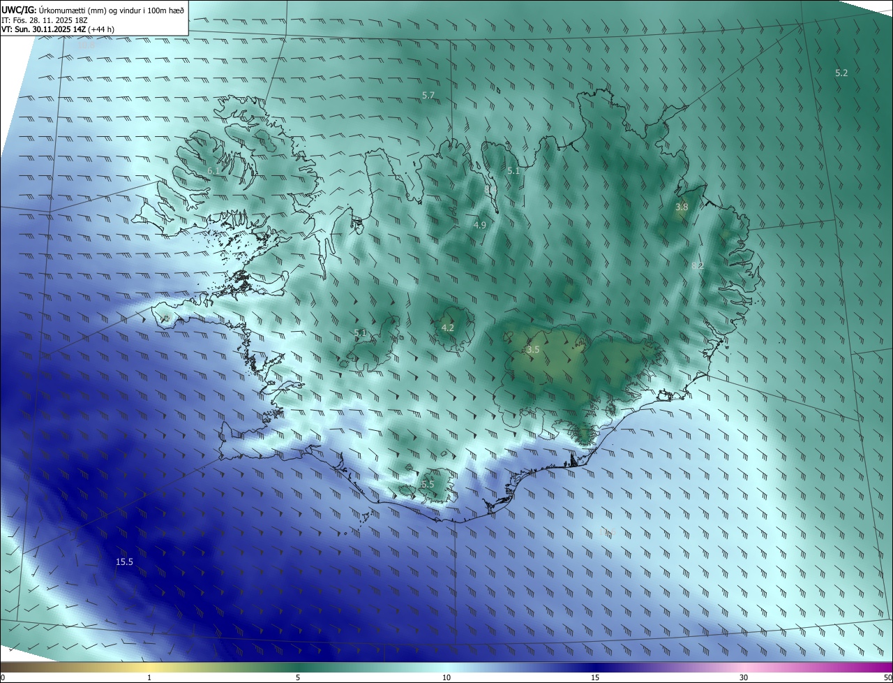The image size is (893, 683).
Task: Click the colorbar tick labeled 15
Action: click(x=595, y=677)
